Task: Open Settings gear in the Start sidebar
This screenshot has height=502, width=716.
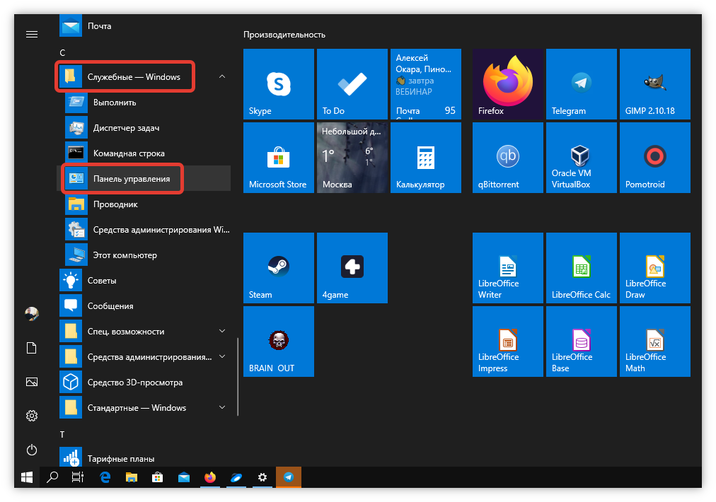Action: pos(32,416)
